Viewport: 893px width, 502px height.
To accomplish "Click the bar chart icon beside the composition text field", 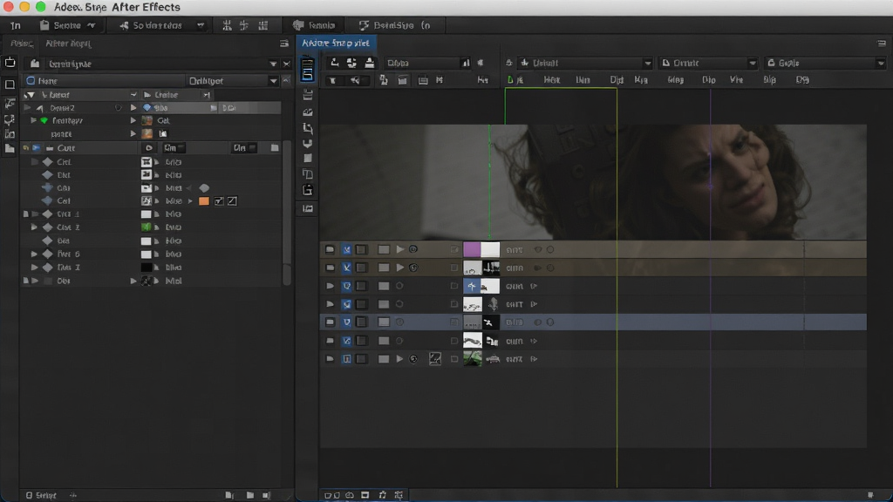I will tap(467, 63).
